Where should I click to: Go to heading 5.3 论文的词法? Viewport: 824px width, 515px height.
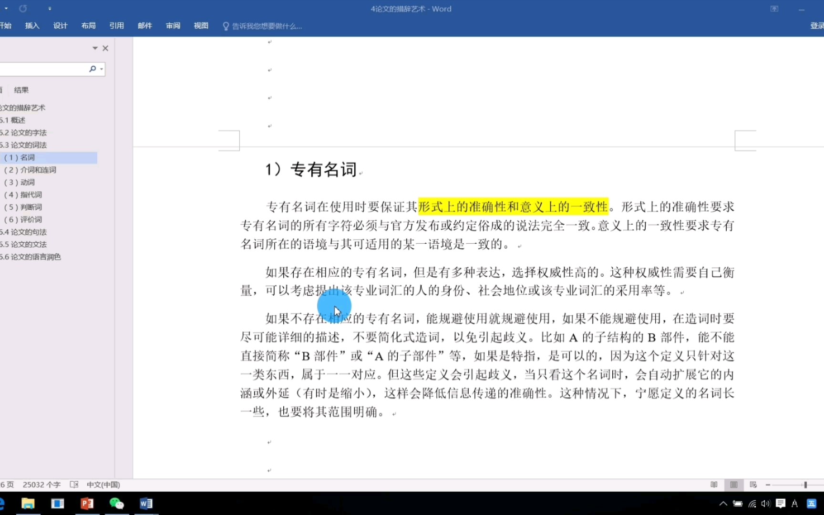(x=23, y=145)
